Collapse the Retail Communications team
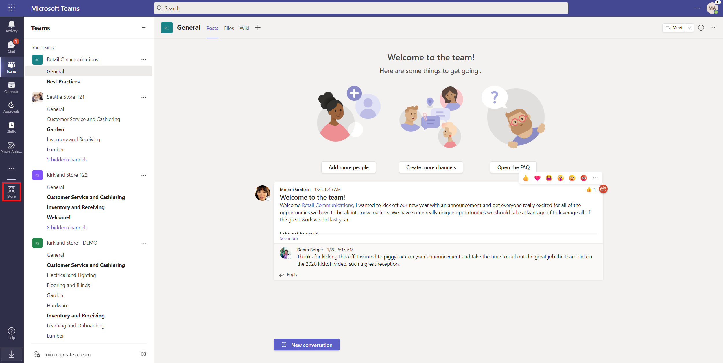Viewport: 723px width, 363px height. (72, 59)
